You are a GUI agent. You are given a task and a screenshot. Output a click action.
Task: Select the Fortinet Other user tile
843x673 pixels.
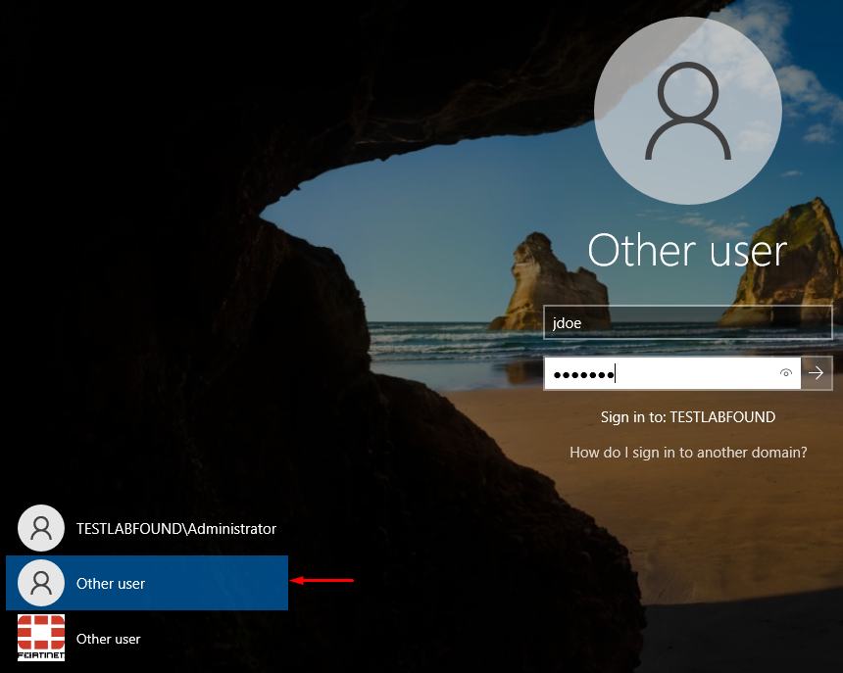pos(108,638)
